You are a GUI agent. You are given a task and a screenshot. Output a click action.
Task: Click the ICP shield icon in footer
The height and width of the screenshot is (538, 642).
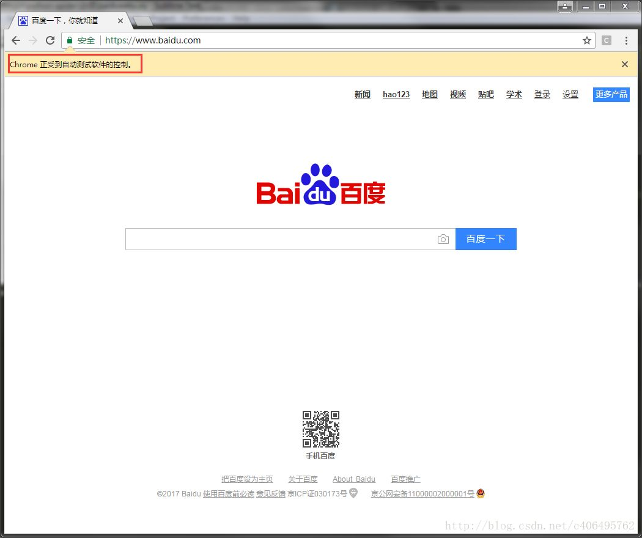coord(353,493)
